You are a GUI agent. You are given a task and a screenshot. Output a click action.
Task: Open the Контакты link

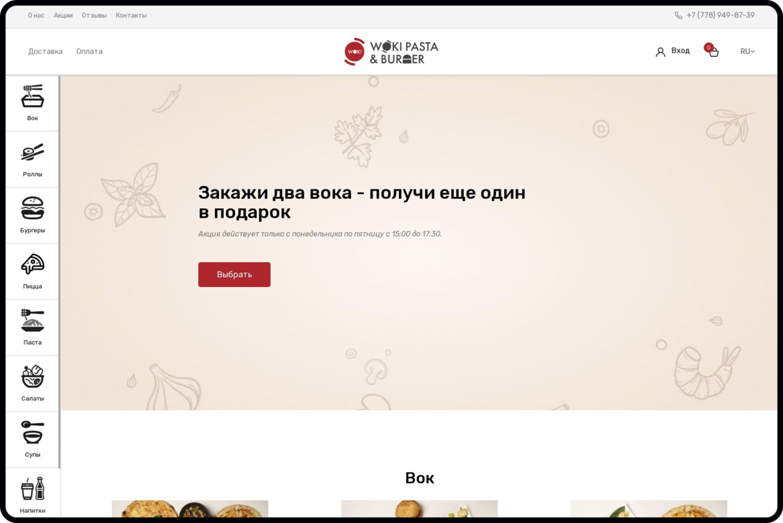[x=131, y=15]
